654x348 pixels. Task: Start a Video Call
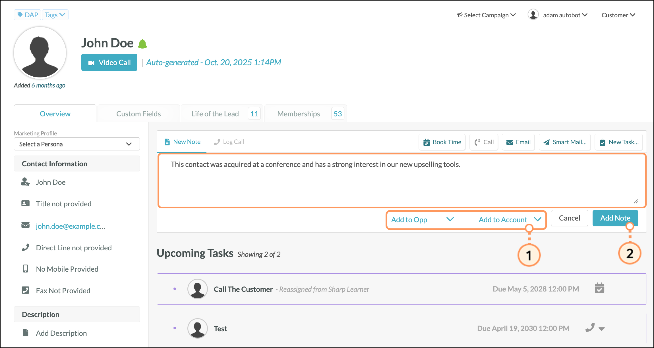click(109, 62)
